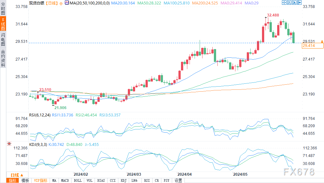This screenshot has width=324, height=183.
Task: Select the 模板 tab at bottom
Action: [25, 180]
